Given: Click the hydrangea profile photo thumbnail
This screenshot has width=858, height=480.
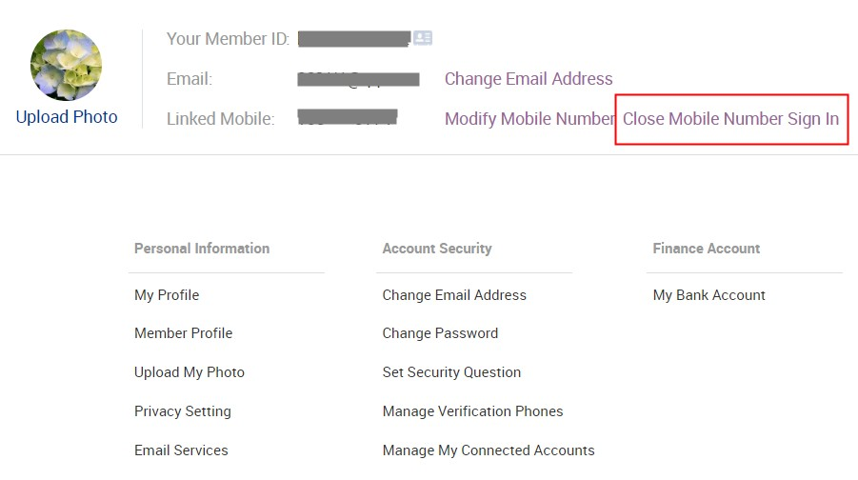Looking at the screenshot, I should tap(67, 65).
